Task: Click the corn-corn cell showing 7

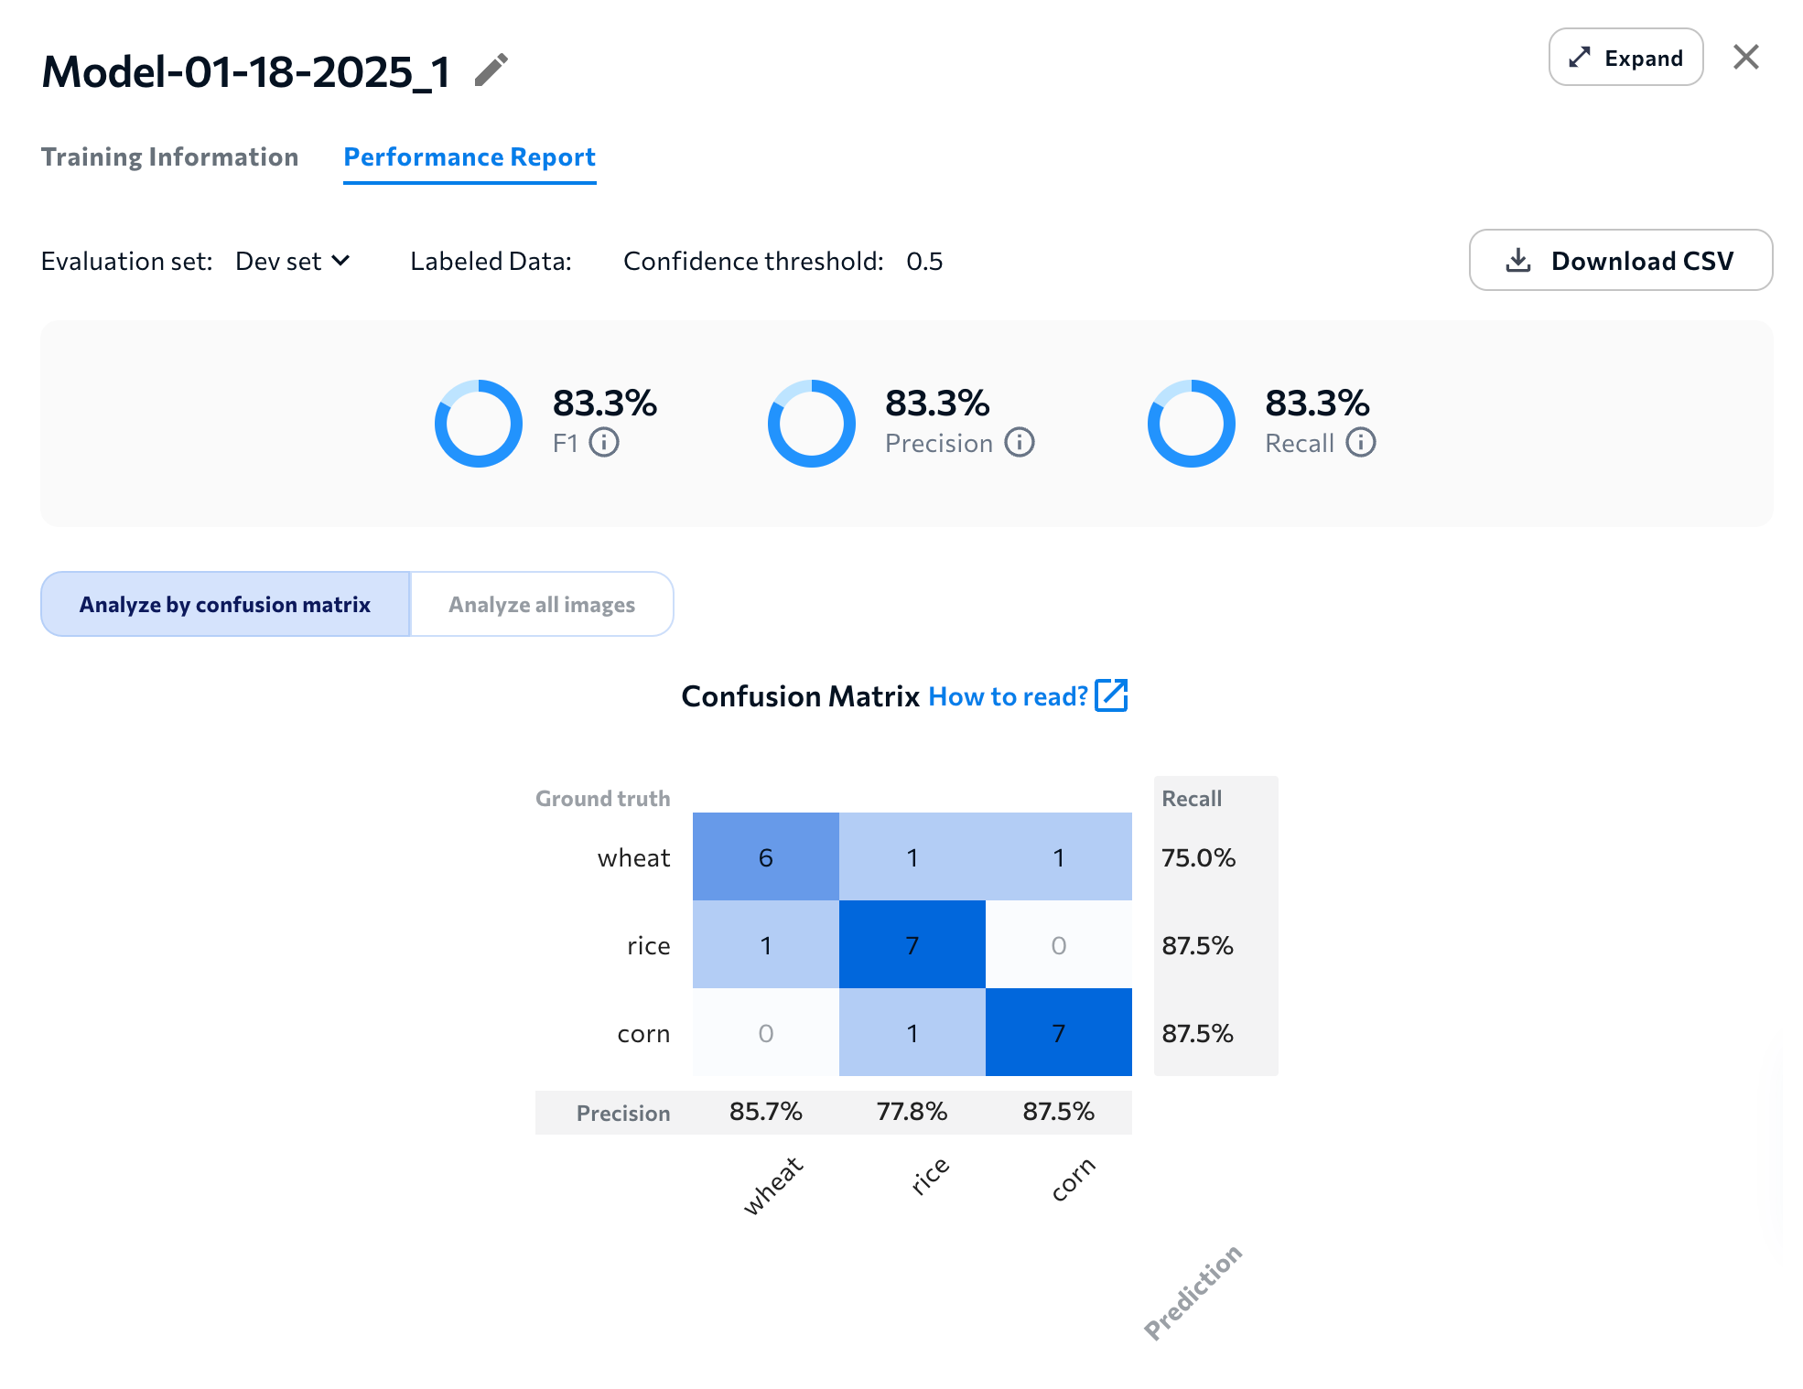Action: click(x=1059, y=1033)
